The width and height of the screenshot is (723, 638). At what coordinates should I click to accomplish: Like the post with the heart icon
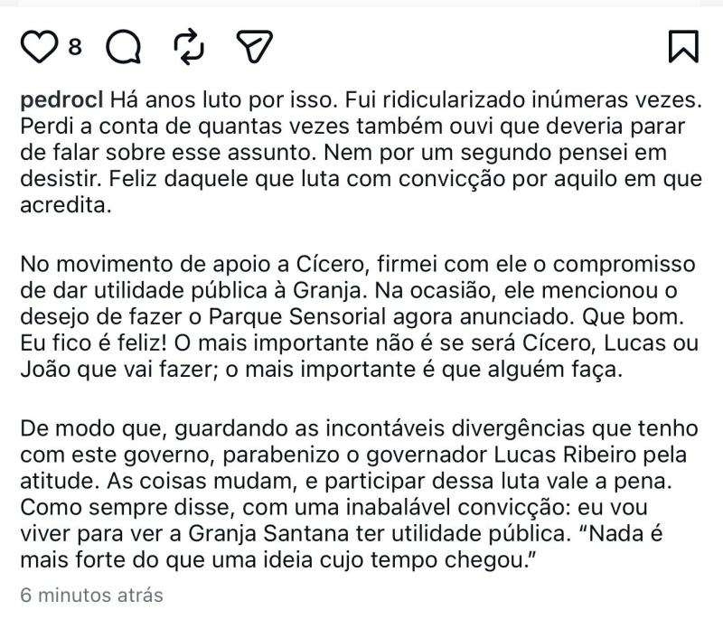tap(38, 46)
